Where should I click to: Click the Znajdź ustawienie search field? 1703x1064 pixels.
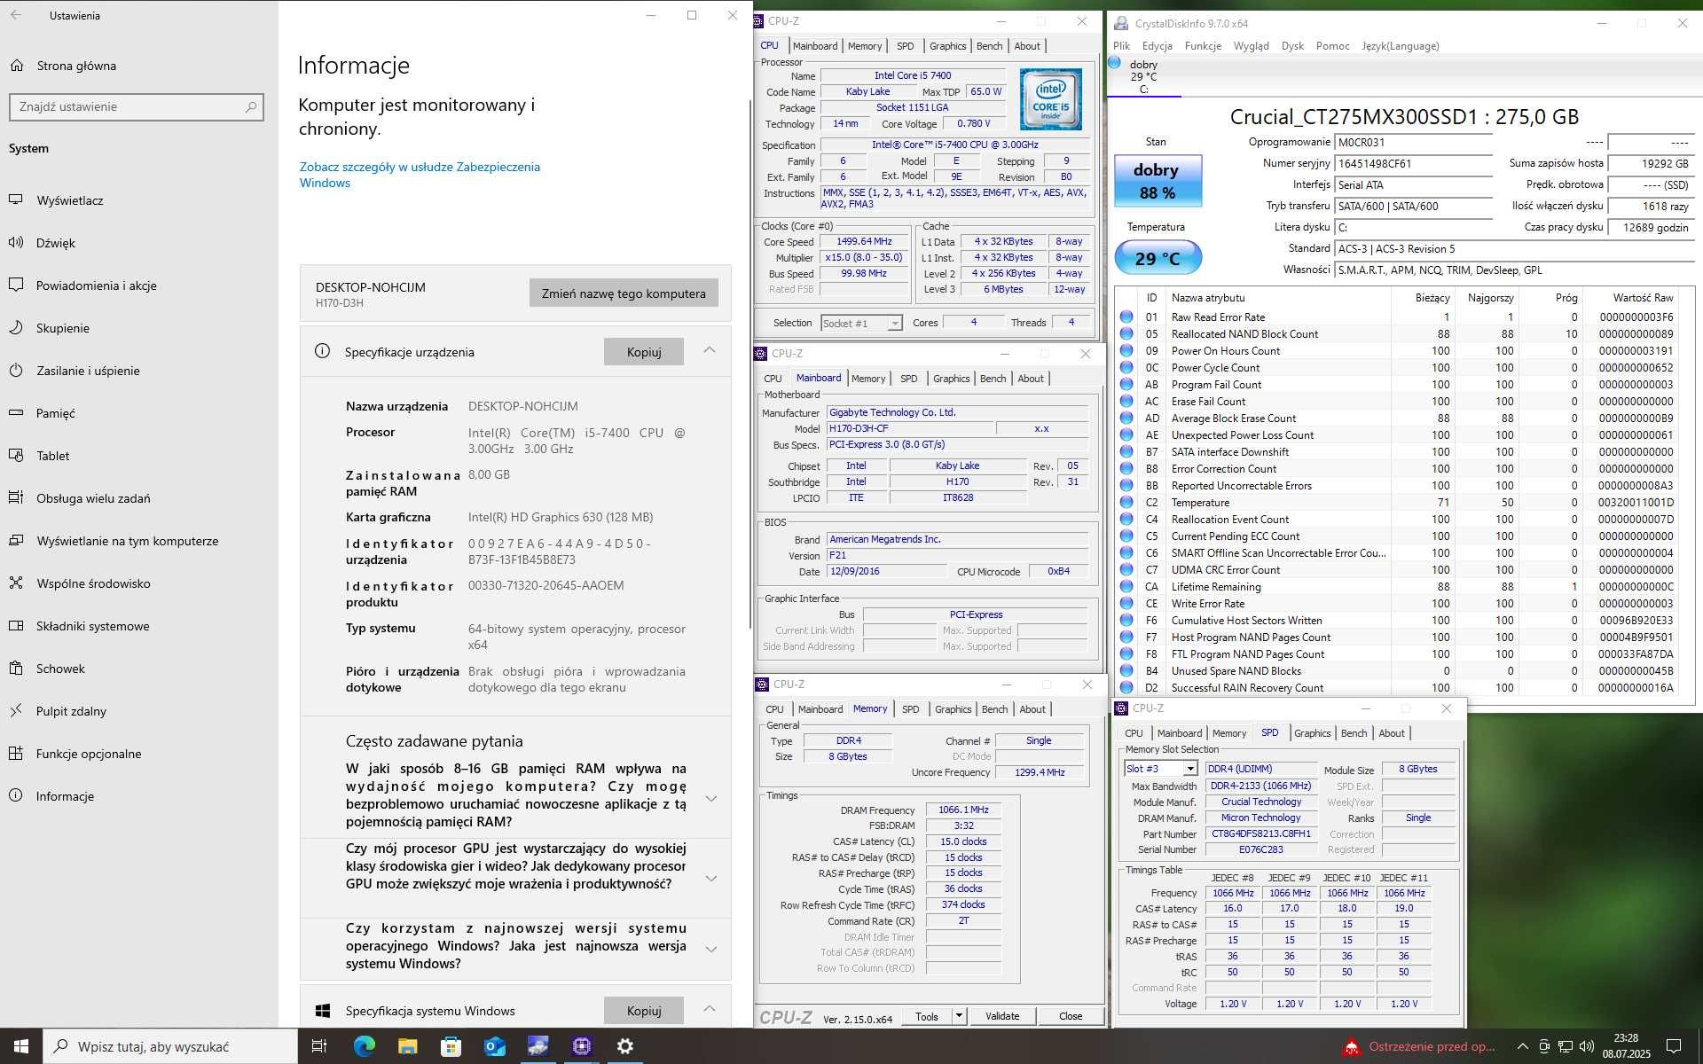137,106
